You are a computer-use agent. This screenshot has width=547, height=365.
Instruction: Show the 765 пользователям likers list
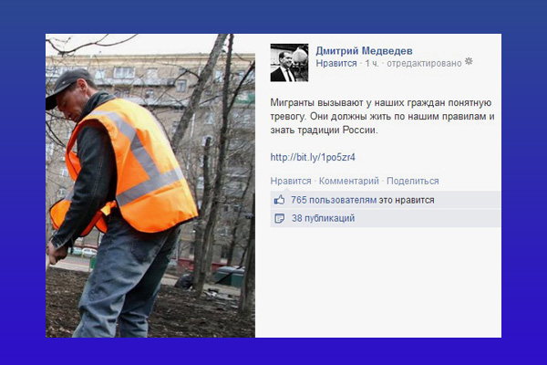tap(334, 200)
